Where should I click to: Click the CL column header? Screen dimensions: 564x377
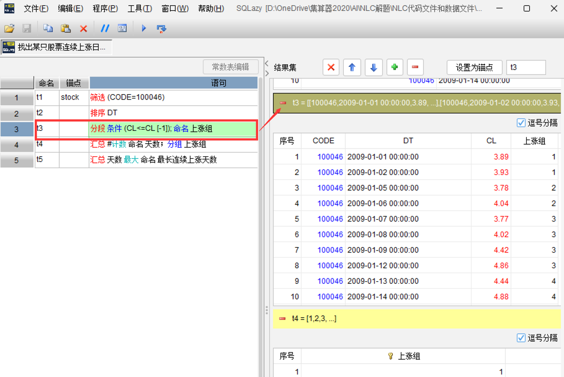[x=491, y=141]
